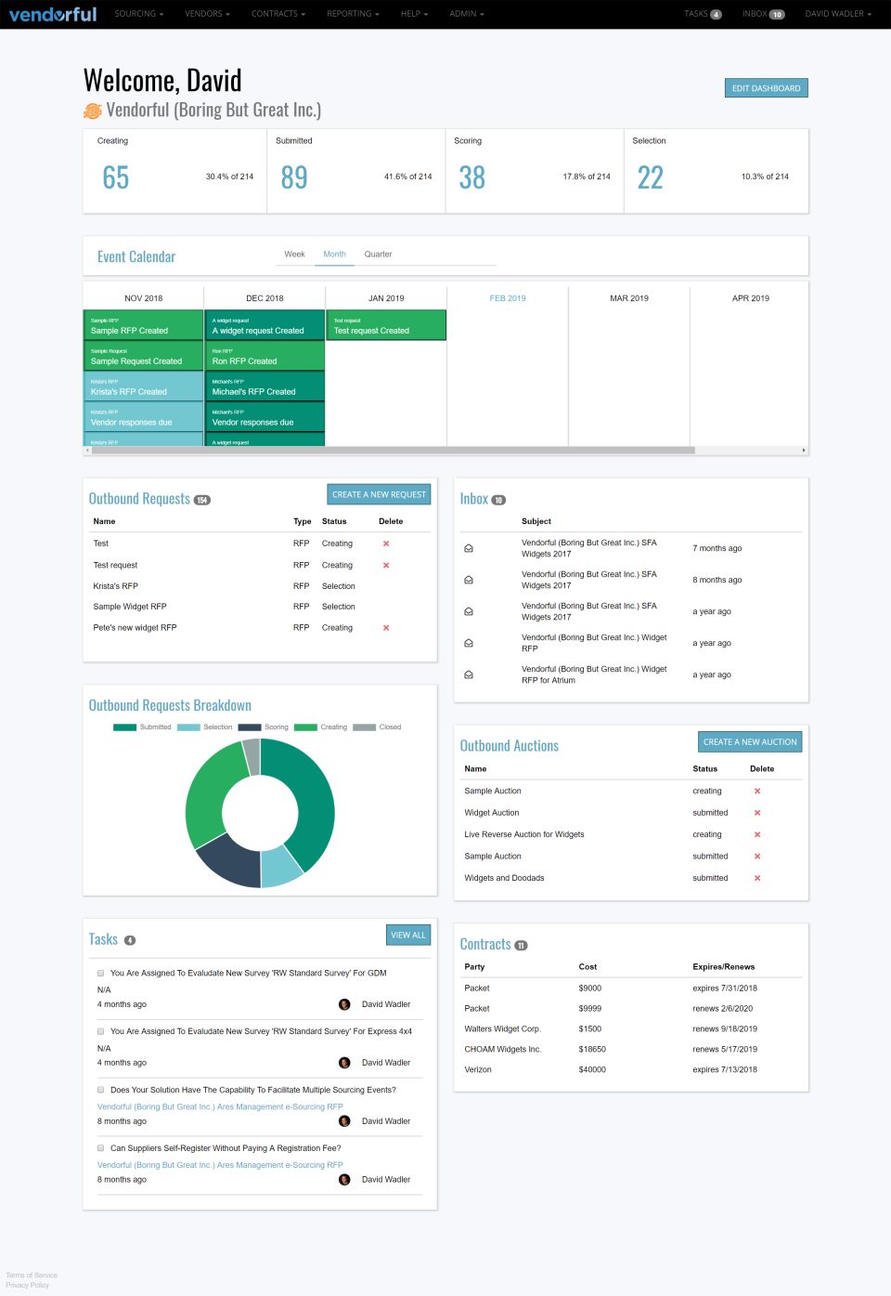Toggle Closed legend in breakdown chart
Viewport: 891px width, 1296px height.
(x=378, y=727)
